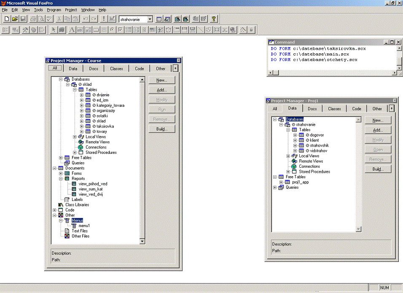Choose the Select Objects arrow pointer tool
Image resolution: width=403 pixels, height=293 pixels.
(54, 30)
